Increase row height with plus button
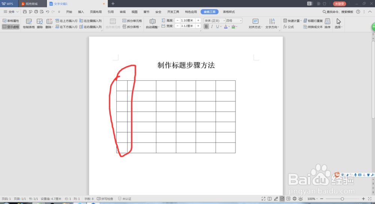Screen dimensions: 375x204 (198, 21)
